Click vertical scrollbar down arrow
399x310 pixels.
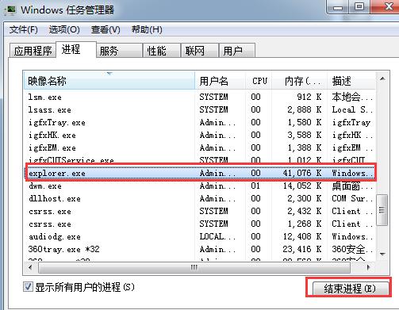pyautogui.click(x=382, y=255)
